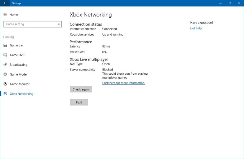Click the Have a question? text

(202, 23)
